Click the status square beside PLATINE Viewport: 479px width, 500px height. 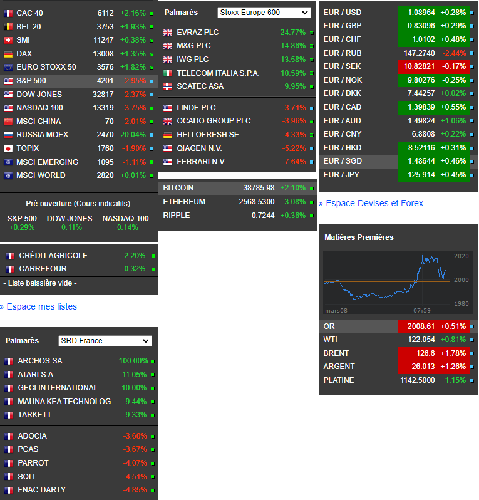pyautogui.click(x=471, y=381)
